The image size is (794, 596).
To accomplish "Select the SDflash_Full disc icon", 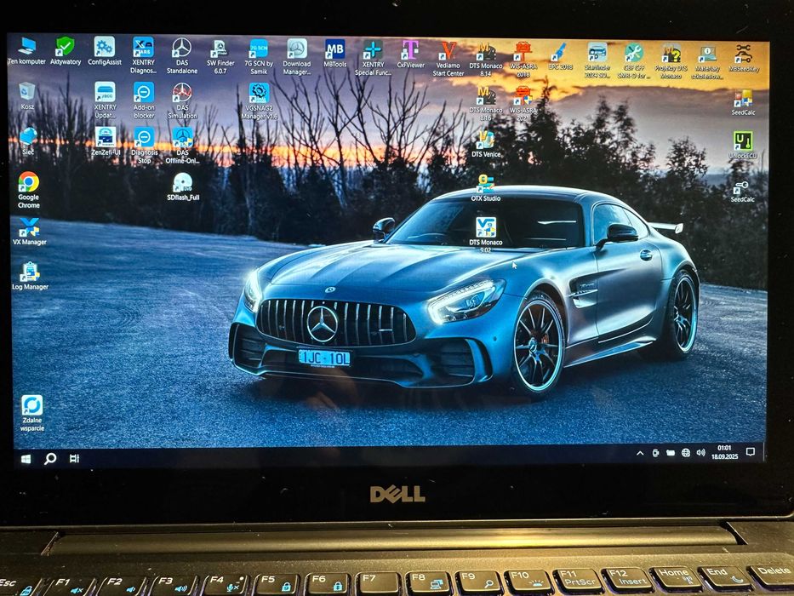I will click(x=183, y=186).
